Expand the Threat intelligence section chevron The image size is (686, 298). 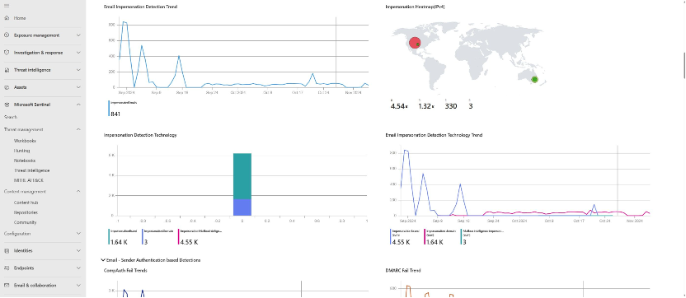(x=78, y=70)
